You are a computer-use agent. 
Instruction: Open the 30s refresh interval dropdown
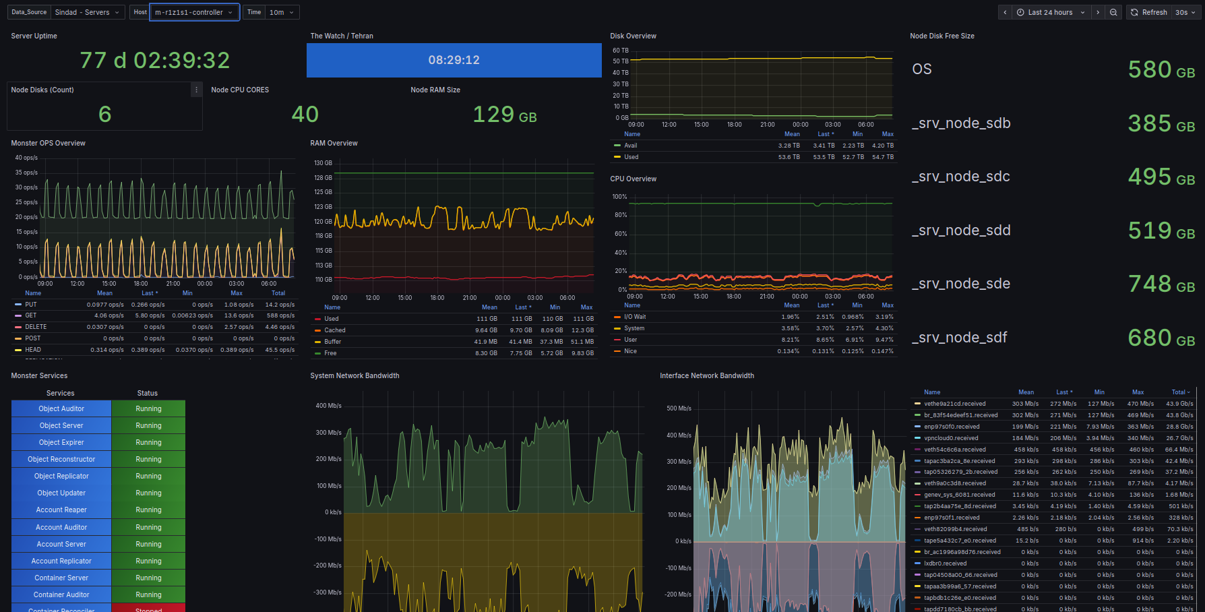tap(1185, 12)
